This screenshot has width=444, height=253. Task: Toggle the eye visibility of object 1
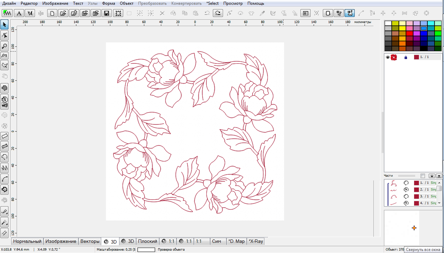388,57
